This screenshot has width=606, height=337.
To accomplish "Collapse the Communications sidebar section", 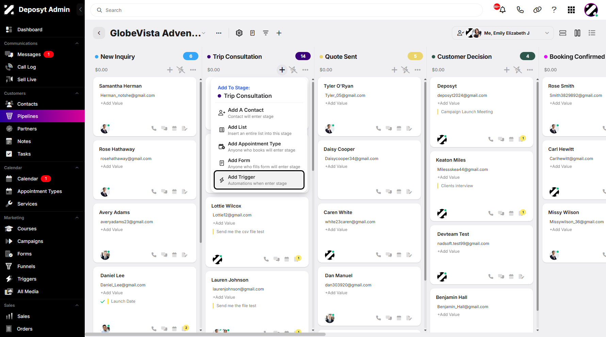I will point(77,43).
